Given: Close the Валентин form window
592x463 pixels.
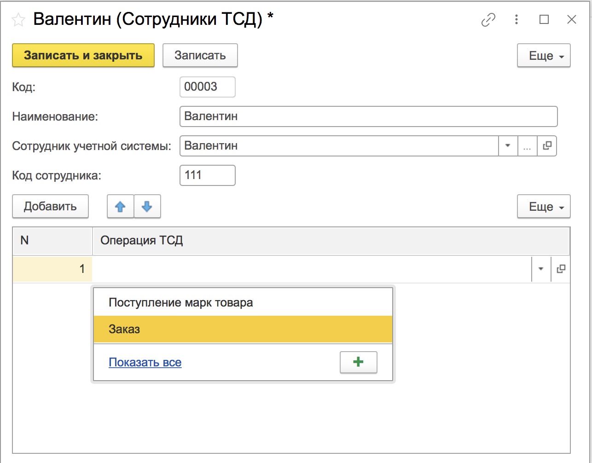Looking at the screenshot, I should [x=572, y=19].
